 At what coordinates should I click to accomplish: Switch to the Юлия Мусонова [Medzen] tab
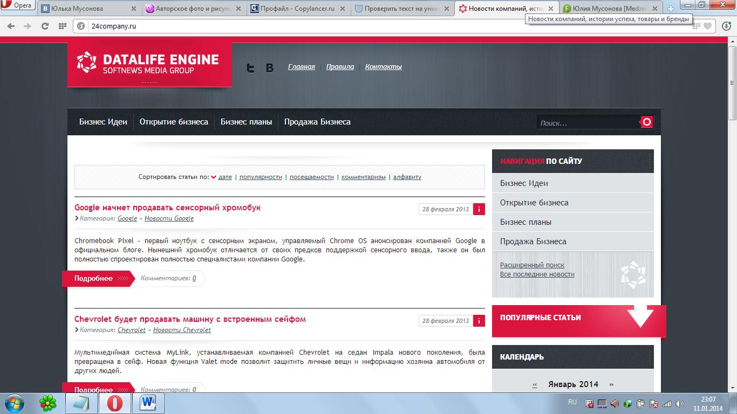click(611, 9)
